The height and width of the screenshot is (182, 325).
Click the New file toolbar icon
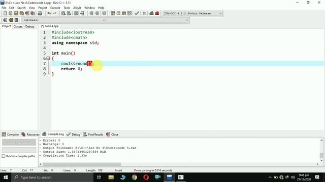click(5, 14)
